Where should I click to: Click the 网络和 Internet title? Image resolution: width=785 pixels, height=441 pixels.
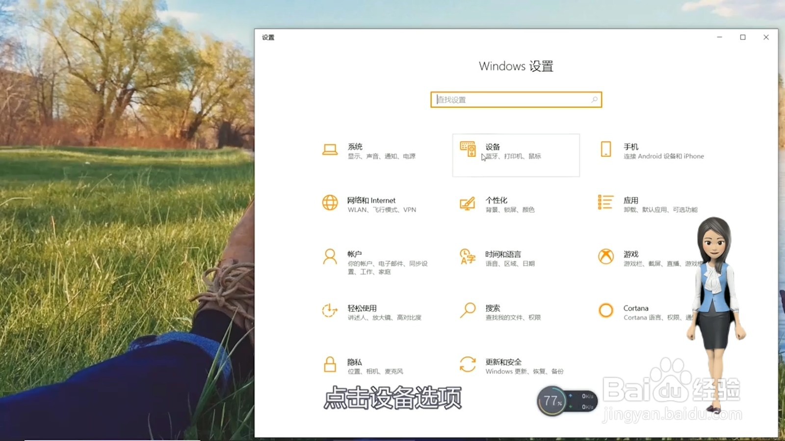371,200
